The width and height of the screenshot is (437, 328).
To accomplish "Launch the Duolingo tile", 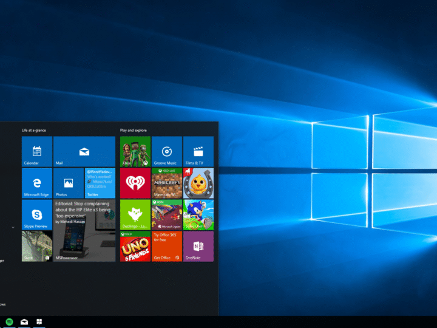I will click(x=135, y=214).
